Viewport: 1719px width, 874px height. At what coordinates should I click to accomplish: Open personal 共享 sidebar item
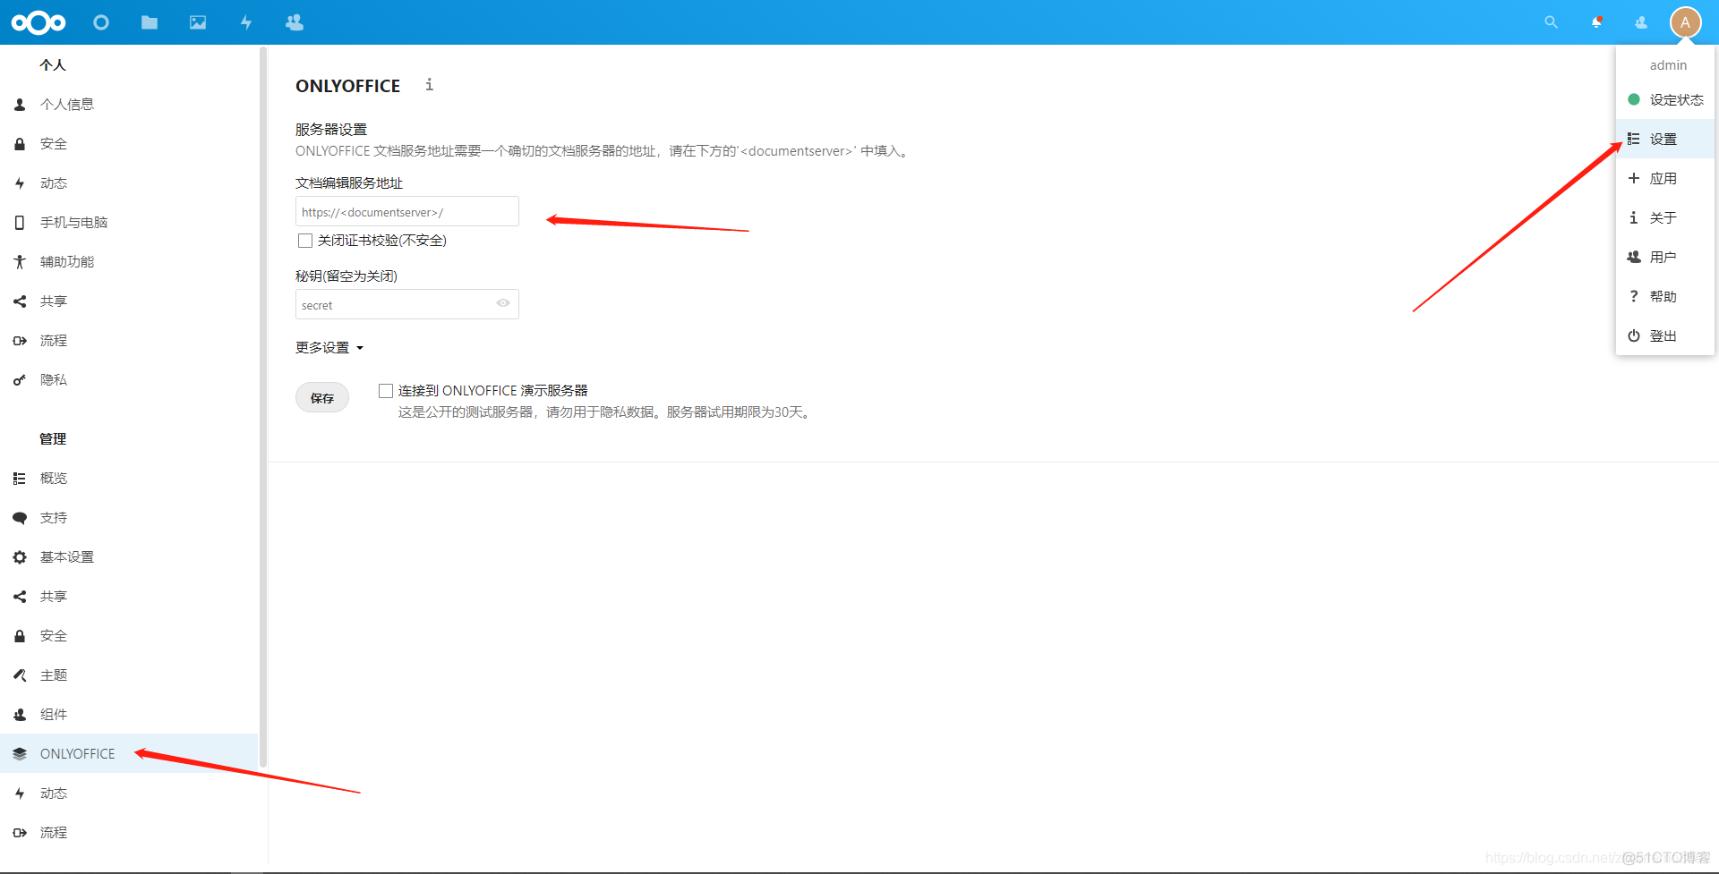(x=129, y=301)
